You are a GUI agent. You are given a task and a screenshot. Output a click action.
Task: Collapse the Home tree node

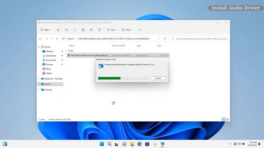[x=39, y=47]
